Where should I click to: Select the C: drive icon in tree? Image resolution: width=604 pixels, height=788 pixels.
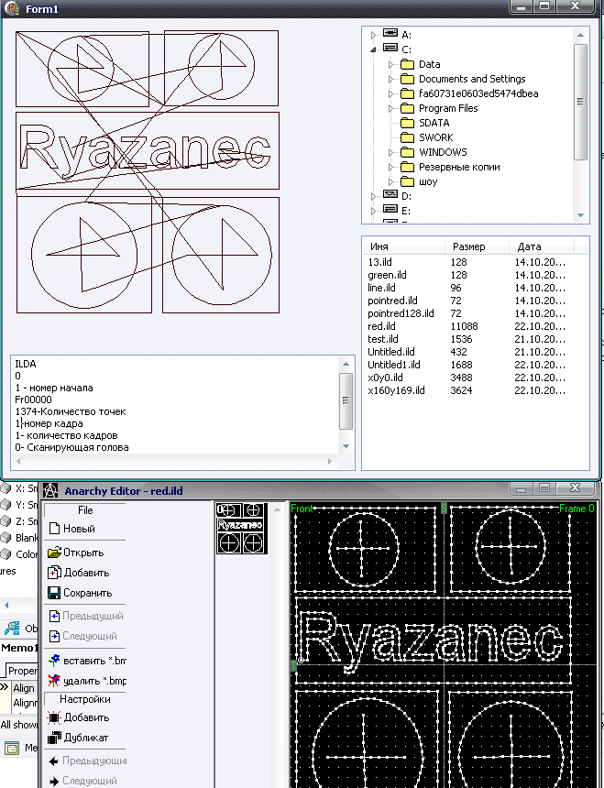pyautogui.click(x=390, y=49)
